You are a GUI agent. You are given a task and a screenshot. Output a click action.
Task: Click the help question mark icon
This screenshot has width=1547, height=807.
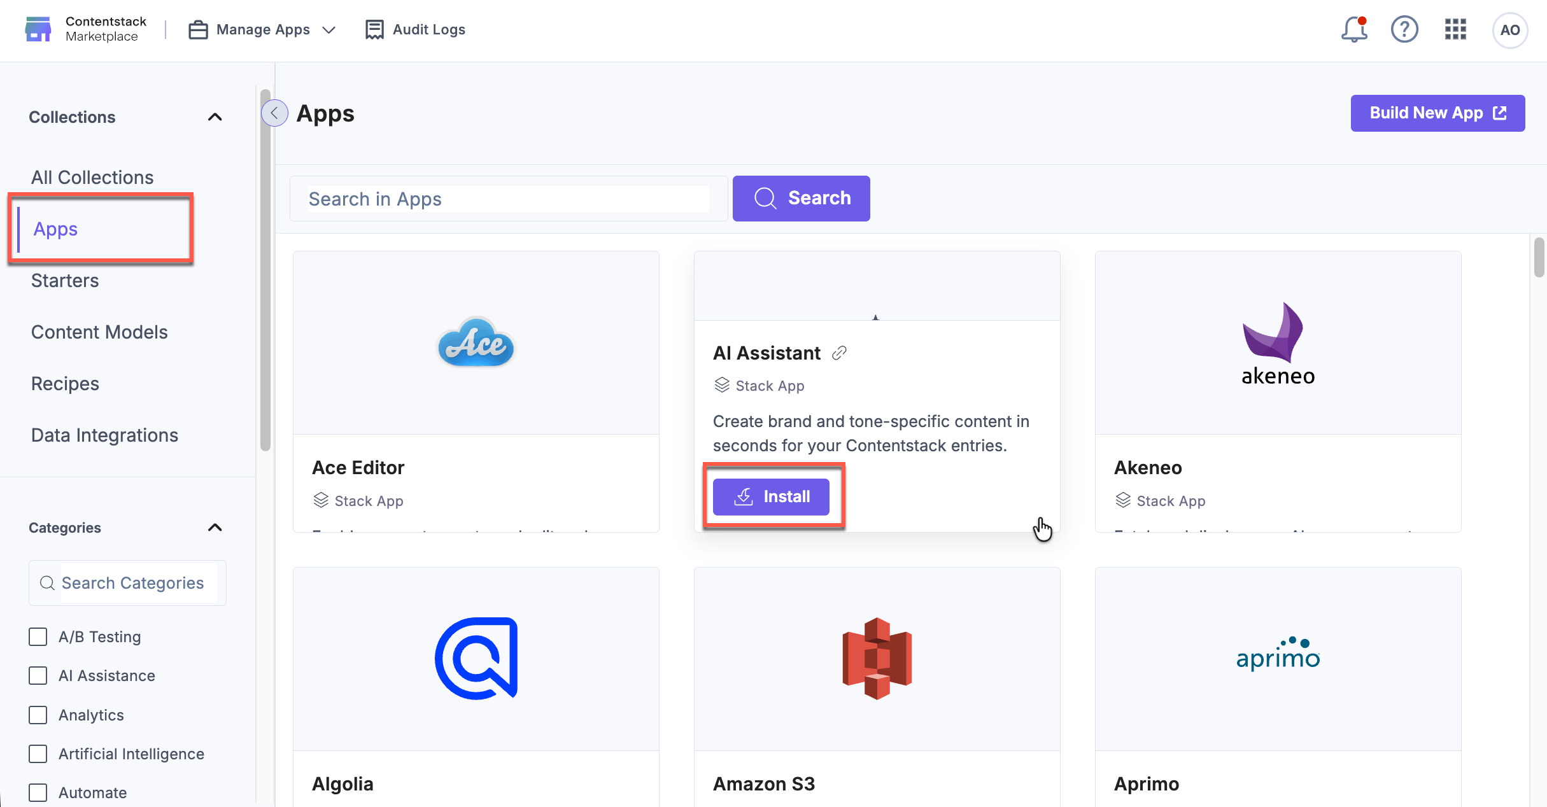1404,29
